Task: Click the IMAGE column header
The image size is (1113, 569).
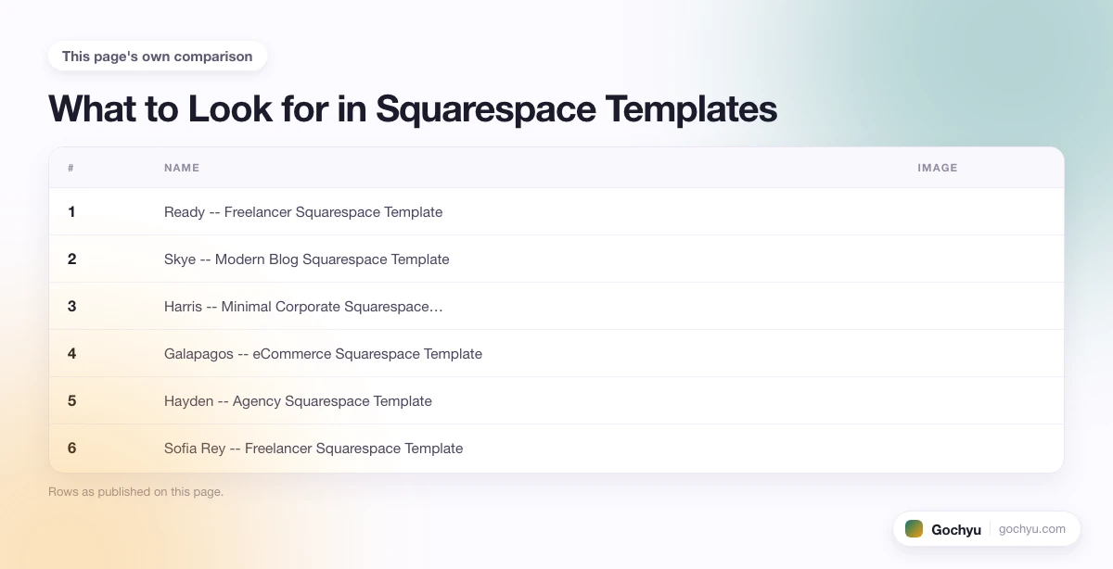Action: pyautogui.click(x=938, y=168)
